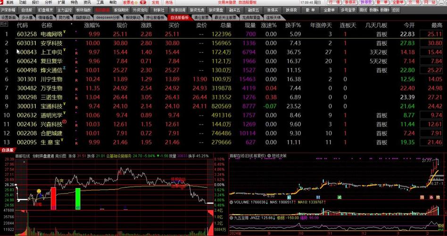Viewport: 447px width, 236px height.
Task: Click the red bar on intraday chart
Action: coord(53,198)
